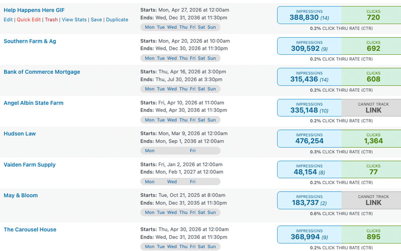Image resolution: width=401 pixels, height=251 pixels.
Task: View Stats for Help Happens Here GIF
Action: pyautogui.click(x=74, y=20)
